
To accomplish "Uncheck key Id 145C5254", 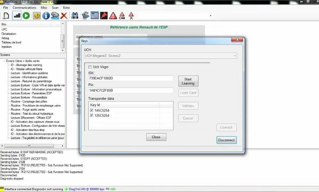I will [91, 110].
